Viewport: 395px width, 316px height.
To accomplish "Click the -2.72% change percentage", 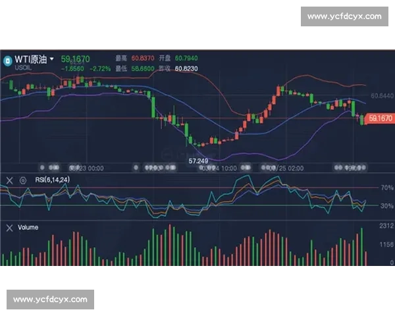I will pyautogui.click(x=99, y=68).
